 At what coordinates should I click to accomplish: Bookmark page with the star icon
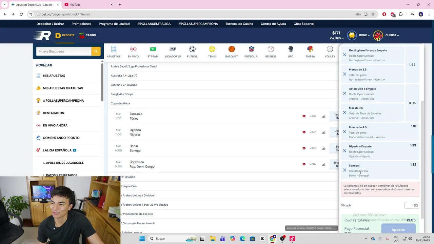tap(373, 14)
